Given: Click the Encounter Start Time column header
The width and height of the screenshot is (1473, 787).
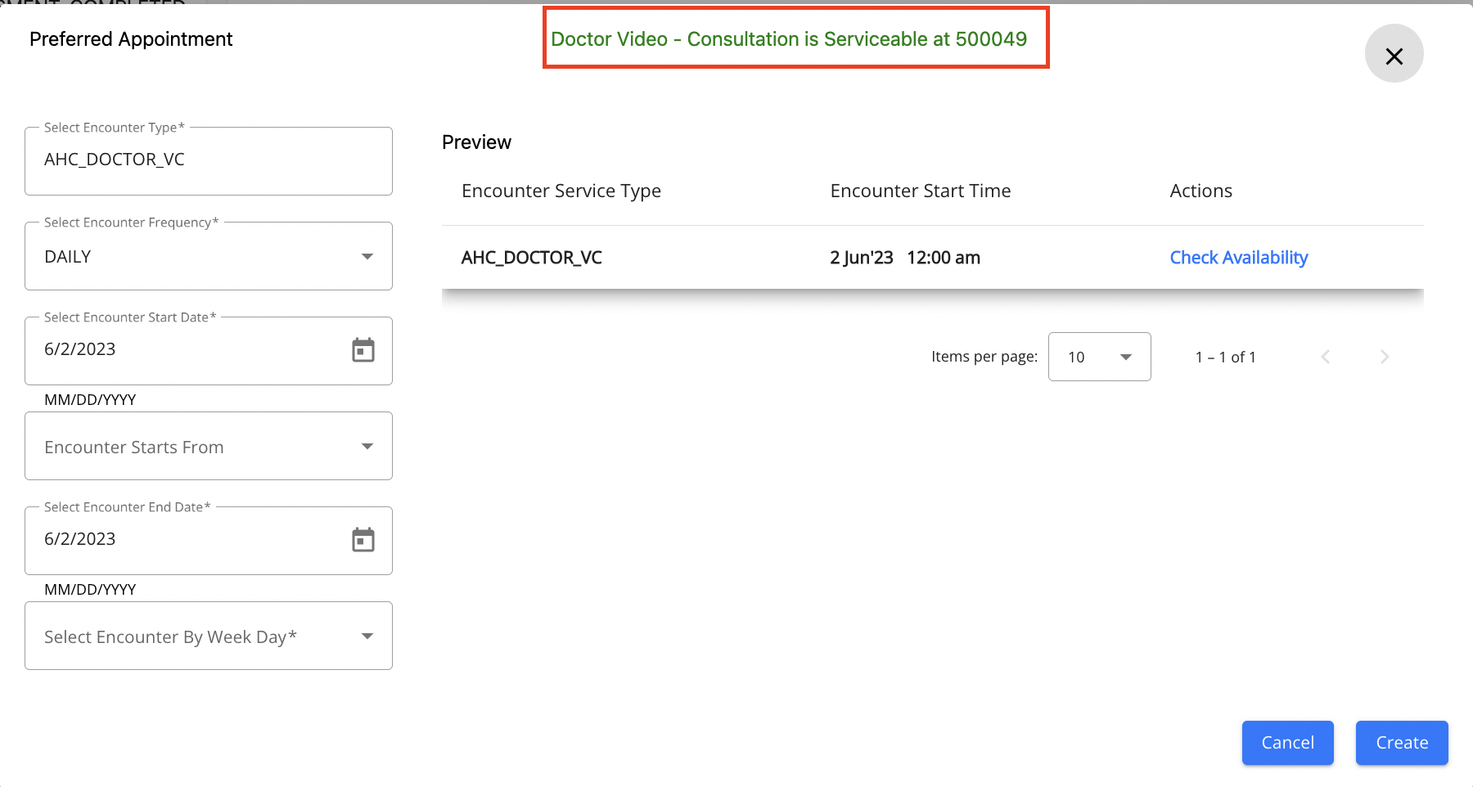Looking at the screenshot, I should pos(920,191).
